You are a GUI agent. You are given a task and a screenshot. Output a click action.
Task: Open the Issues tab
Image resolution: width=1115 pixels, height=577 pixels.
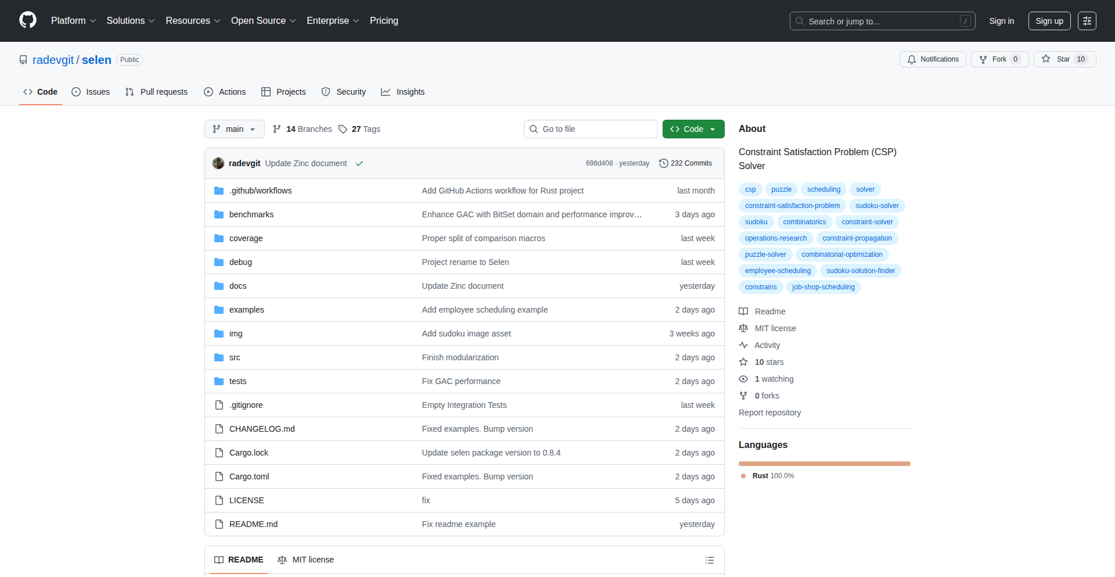[x=91, y=92]
